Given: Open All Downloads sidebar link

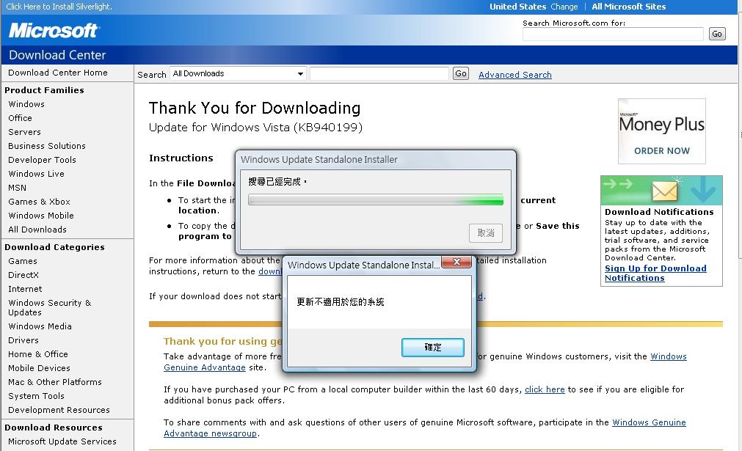Looking at the screenshot, I should coord(37,230).
